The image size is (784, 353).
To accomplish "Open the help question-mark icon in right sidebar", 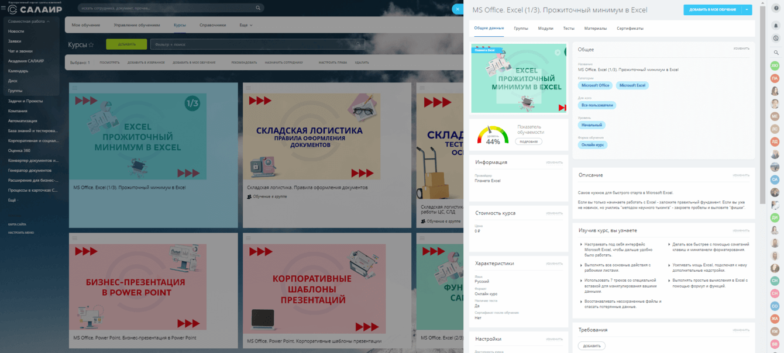I will click(776, 9).
